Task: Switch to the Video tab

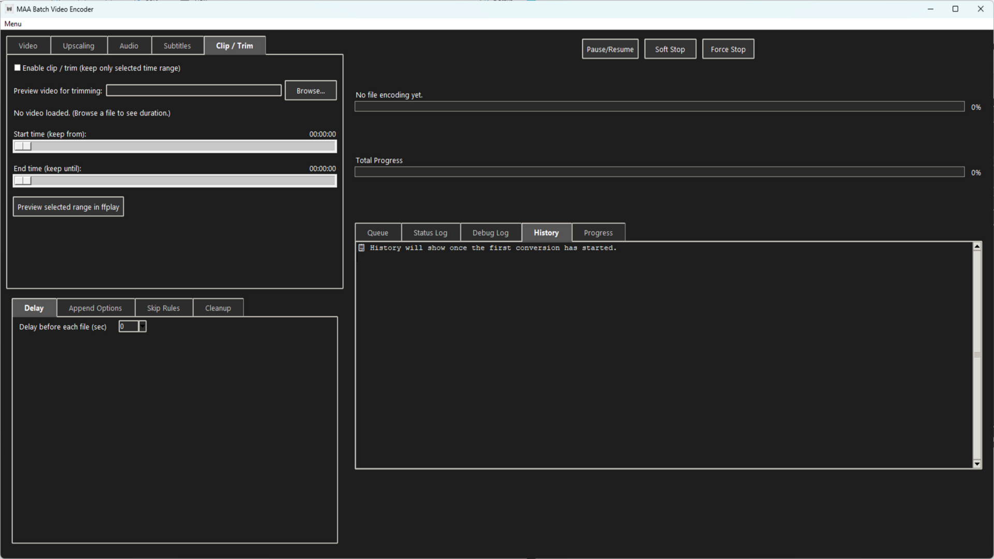Action: click(x=28, y=46)
